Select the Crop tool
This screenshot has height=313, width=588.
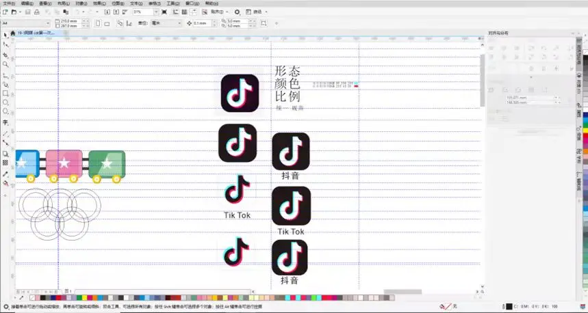pos(5,55)
